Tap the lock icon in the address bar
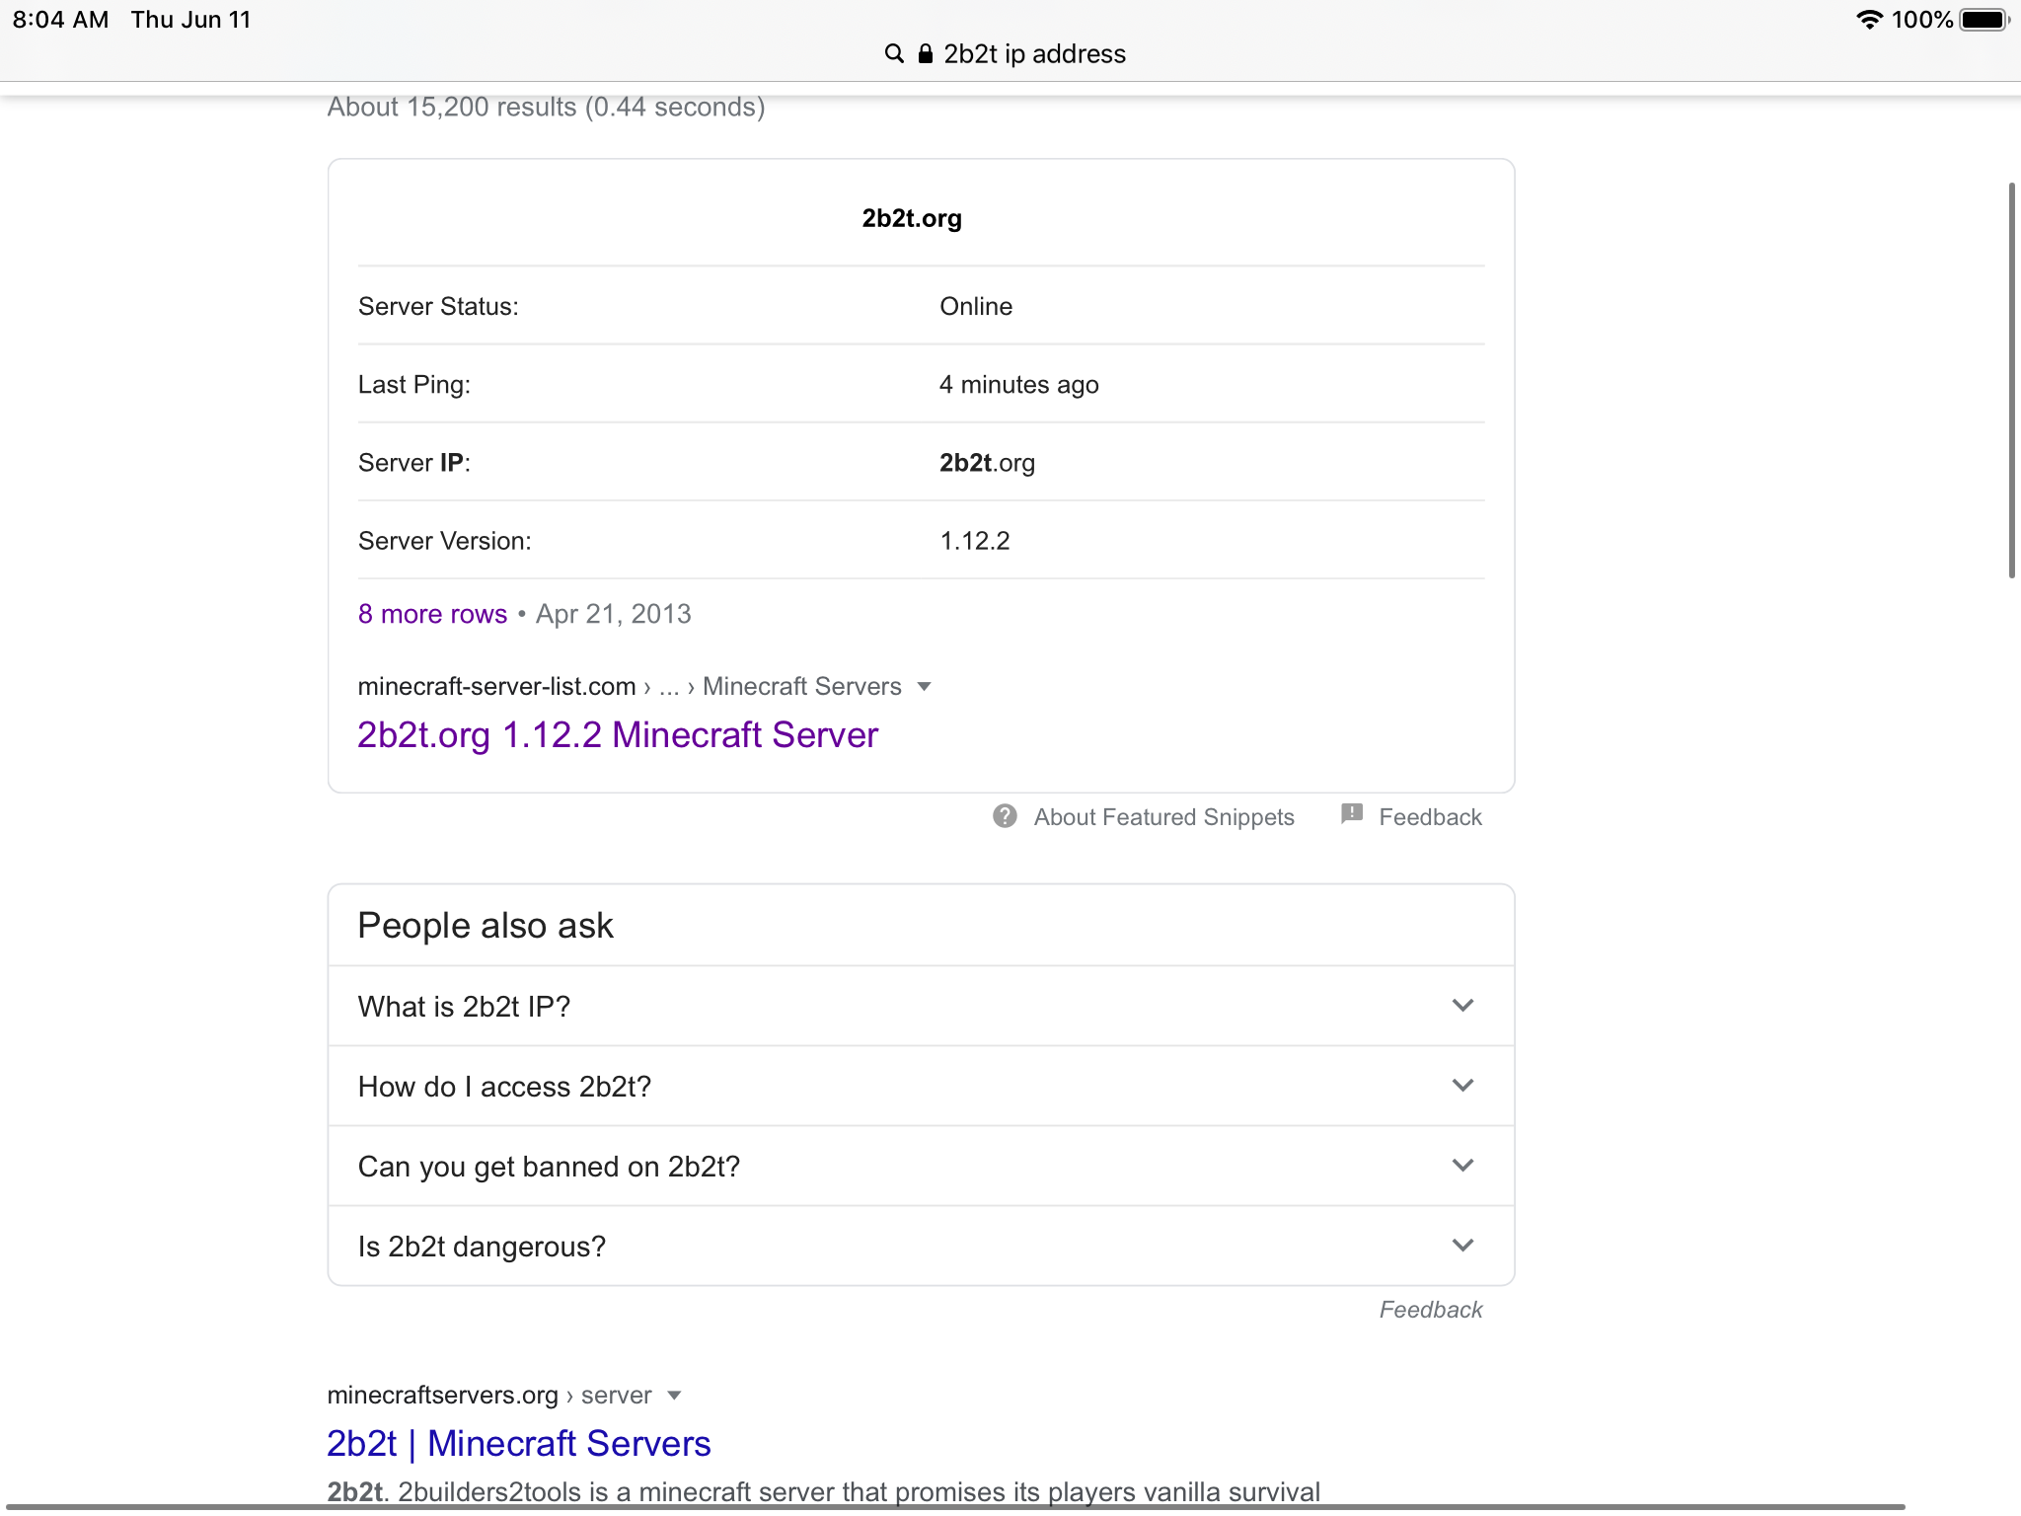The width and height of the screenshot is (2021, 1516). click(x=925, y=53)
